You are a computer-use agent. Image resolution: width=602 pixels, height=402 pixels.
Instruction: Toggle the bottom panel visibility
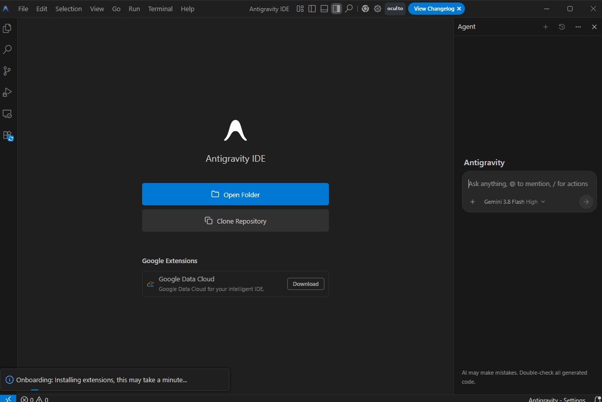point(324,9)
